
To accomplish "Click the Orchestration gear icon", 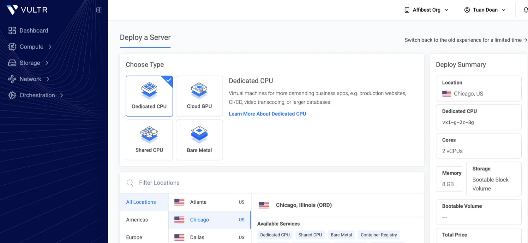I will click(12, 95).
